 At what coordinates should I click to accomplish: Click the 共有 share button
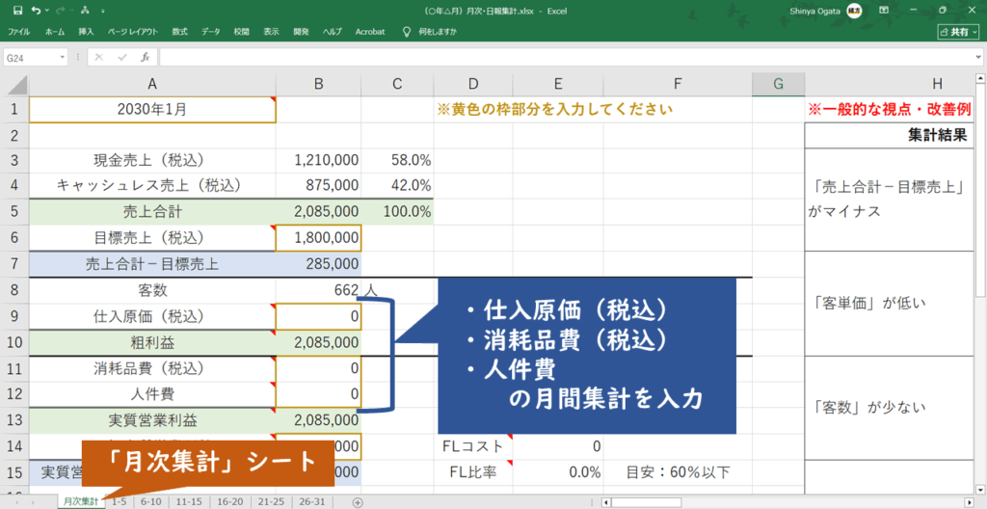958,32
